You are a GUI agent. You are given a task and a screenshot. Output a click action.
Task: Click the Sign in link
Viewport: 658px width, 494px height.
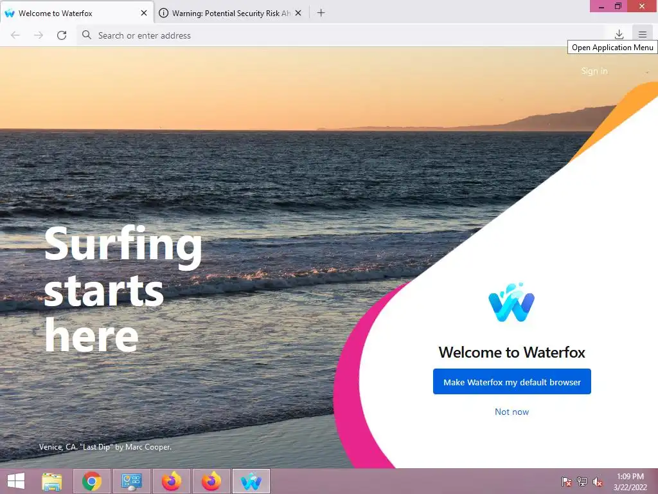point(594,71)
